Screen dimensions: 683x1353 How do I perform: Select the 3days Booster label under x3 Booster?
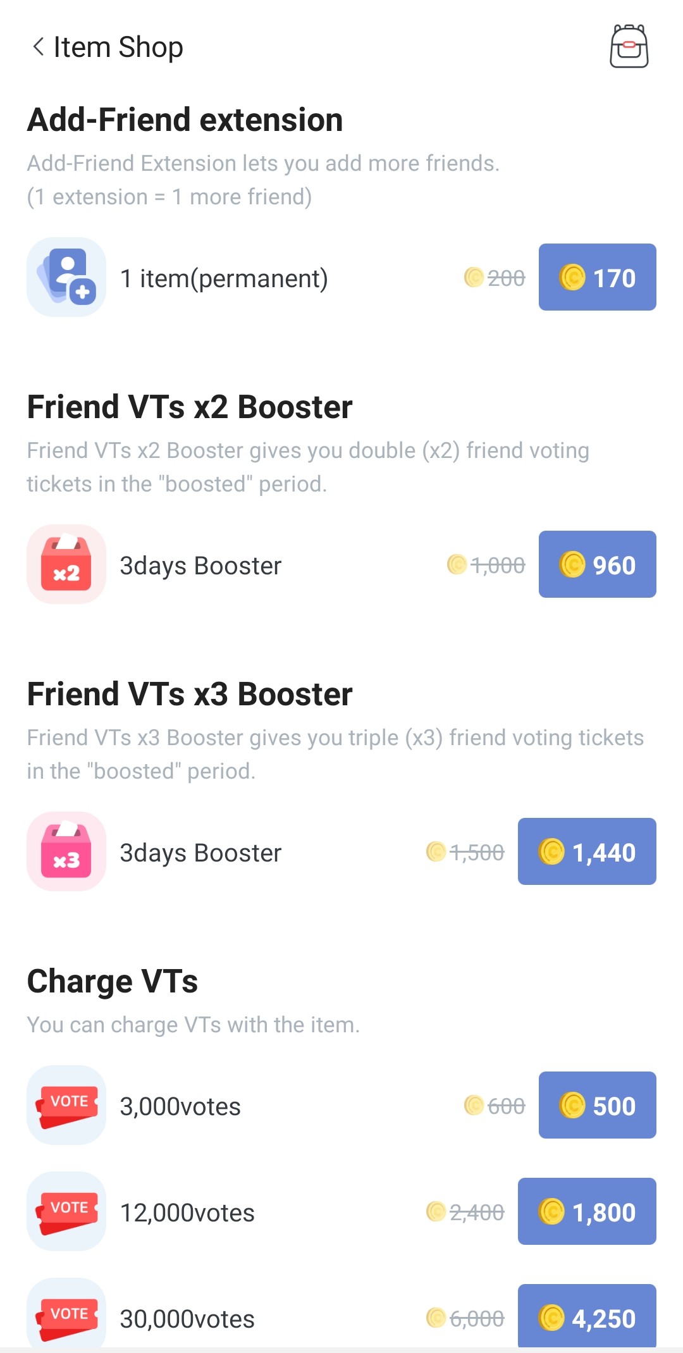click(x=200, y=853)
